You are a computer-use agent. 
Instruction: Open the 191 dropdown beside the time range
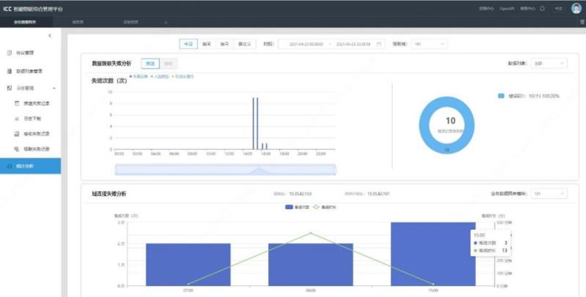click(x=429, y=44)
